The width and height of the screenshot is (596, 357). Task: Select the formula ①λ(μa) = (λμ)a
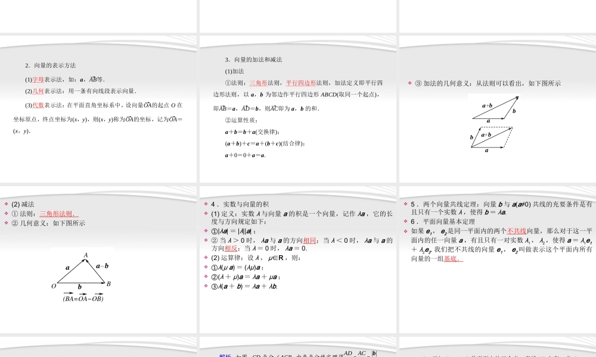click(238, 268)
